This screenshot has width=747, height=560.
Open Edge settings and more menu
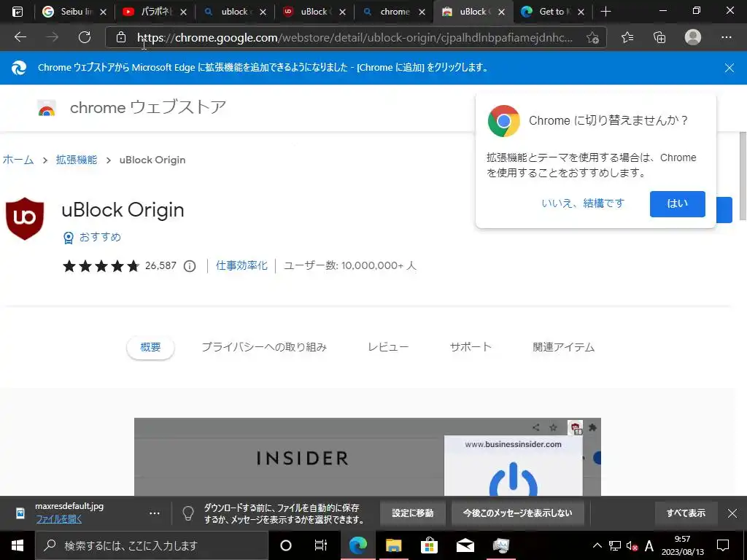[x=726, y=37]
